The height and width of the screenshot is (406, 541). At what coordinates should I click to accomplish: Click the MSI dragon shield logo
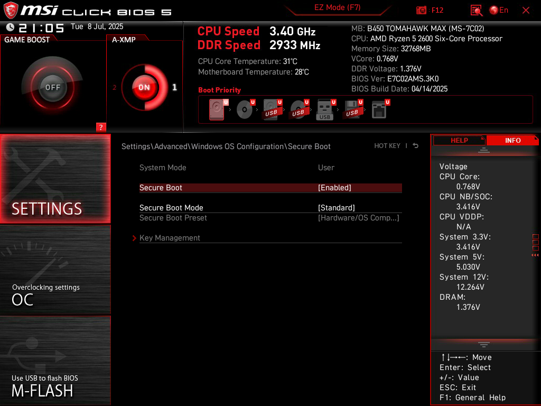pyautogui.click(x=11, y=11)
